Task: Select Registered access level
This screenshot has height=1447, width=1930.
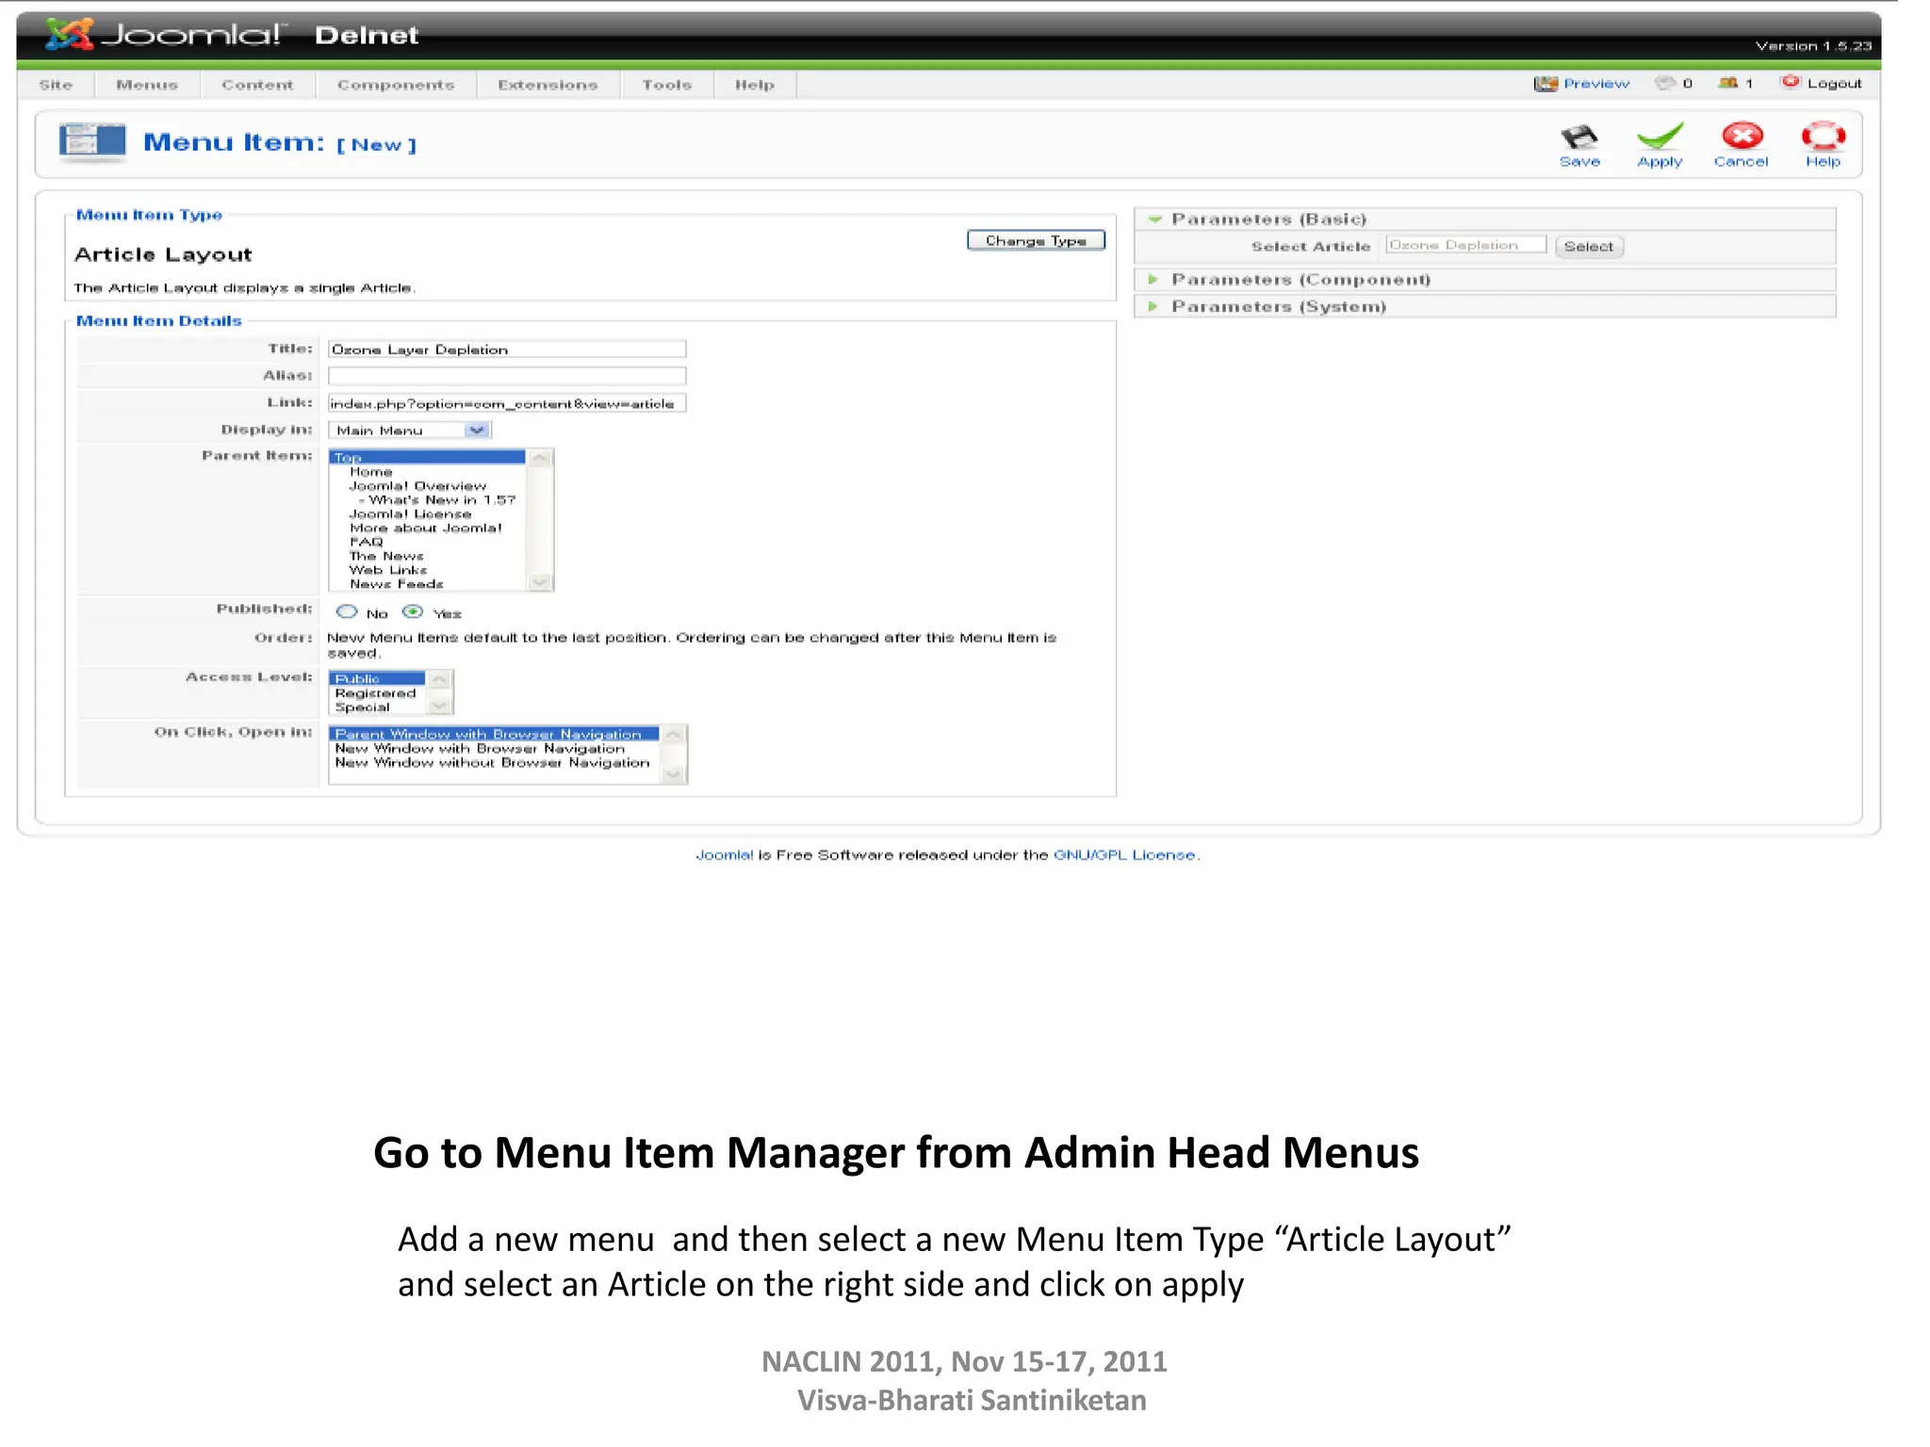Action: click(375, 692)
